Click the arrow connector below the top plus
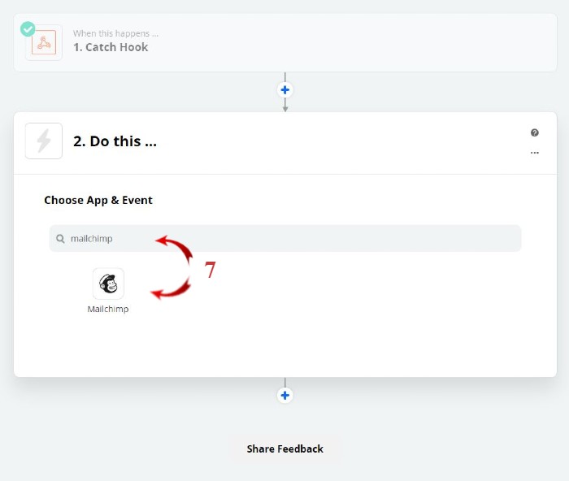 pos(285,105)
